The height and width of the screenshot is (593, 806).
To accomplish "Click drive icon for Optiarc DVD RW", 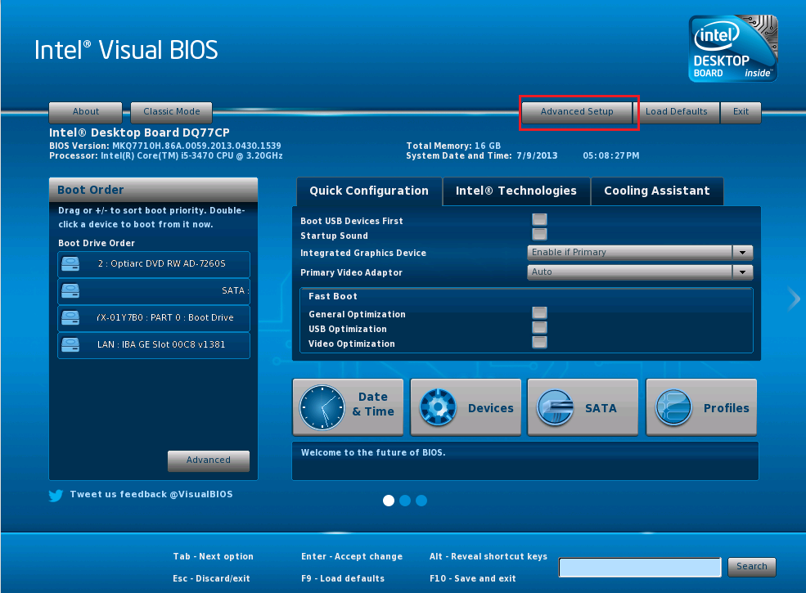I will click(x=70, y=263).
